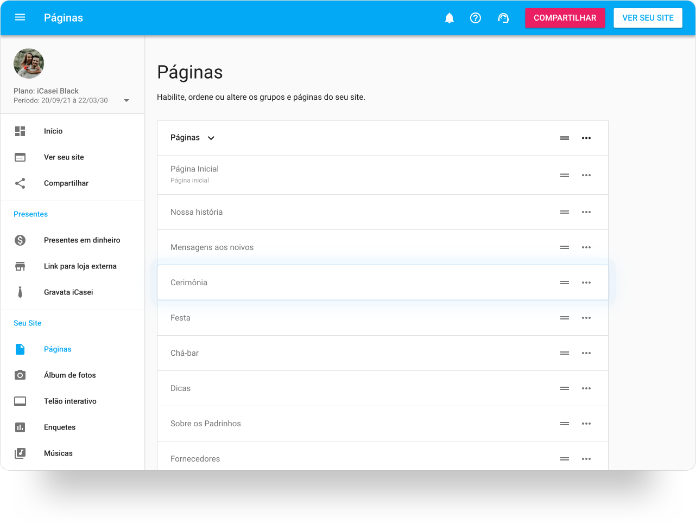Select the Cerimônia page row
Image resolution: width=696 pixels, height=525 pixels.
(383, 283)
